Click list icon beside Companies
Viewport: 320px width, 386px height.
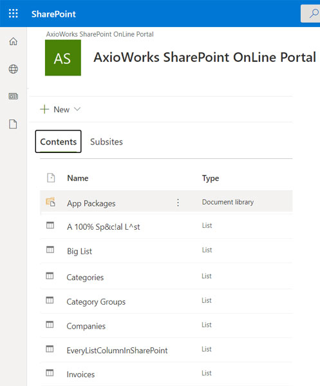(50, 325)
